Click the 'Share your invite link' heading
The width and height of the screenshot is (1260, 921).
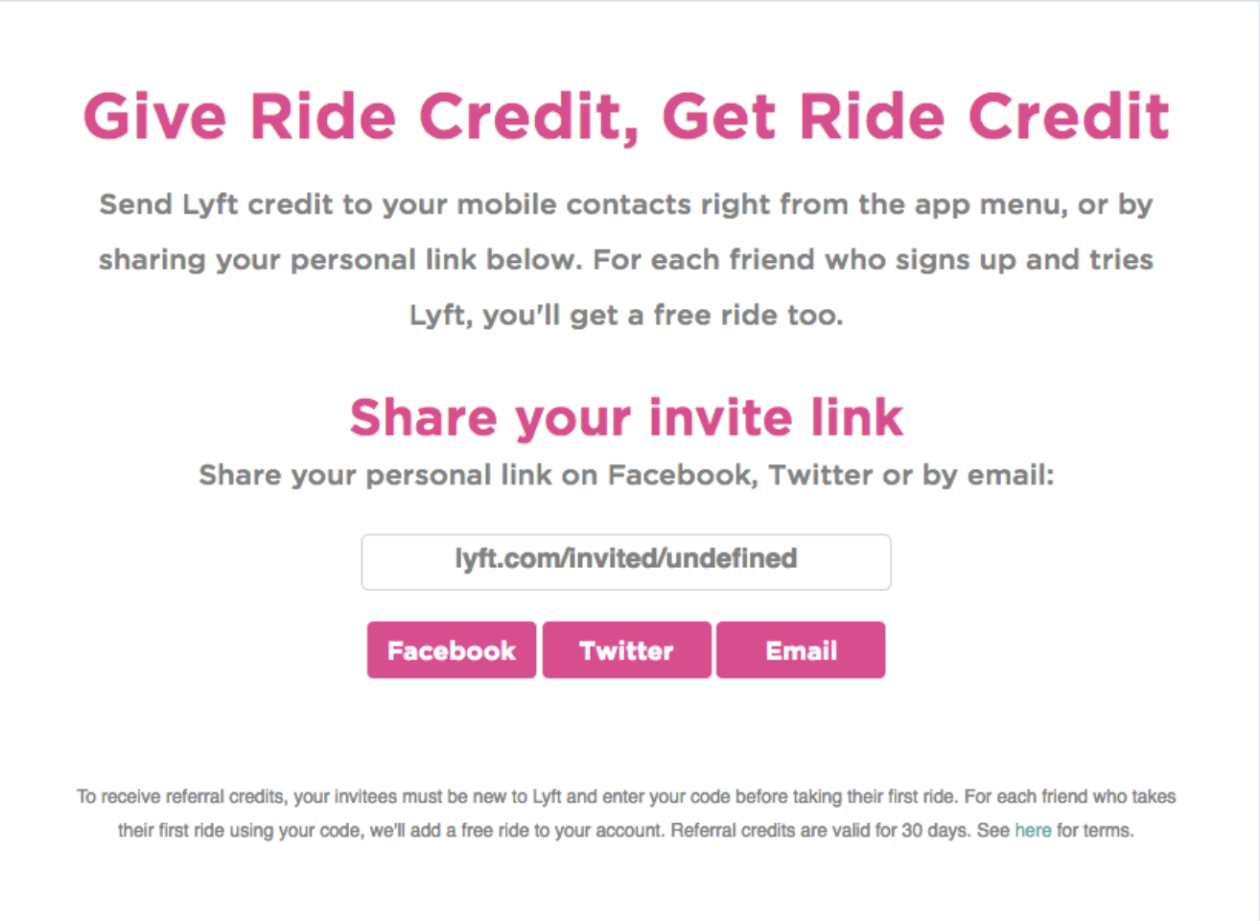[626, 417]
